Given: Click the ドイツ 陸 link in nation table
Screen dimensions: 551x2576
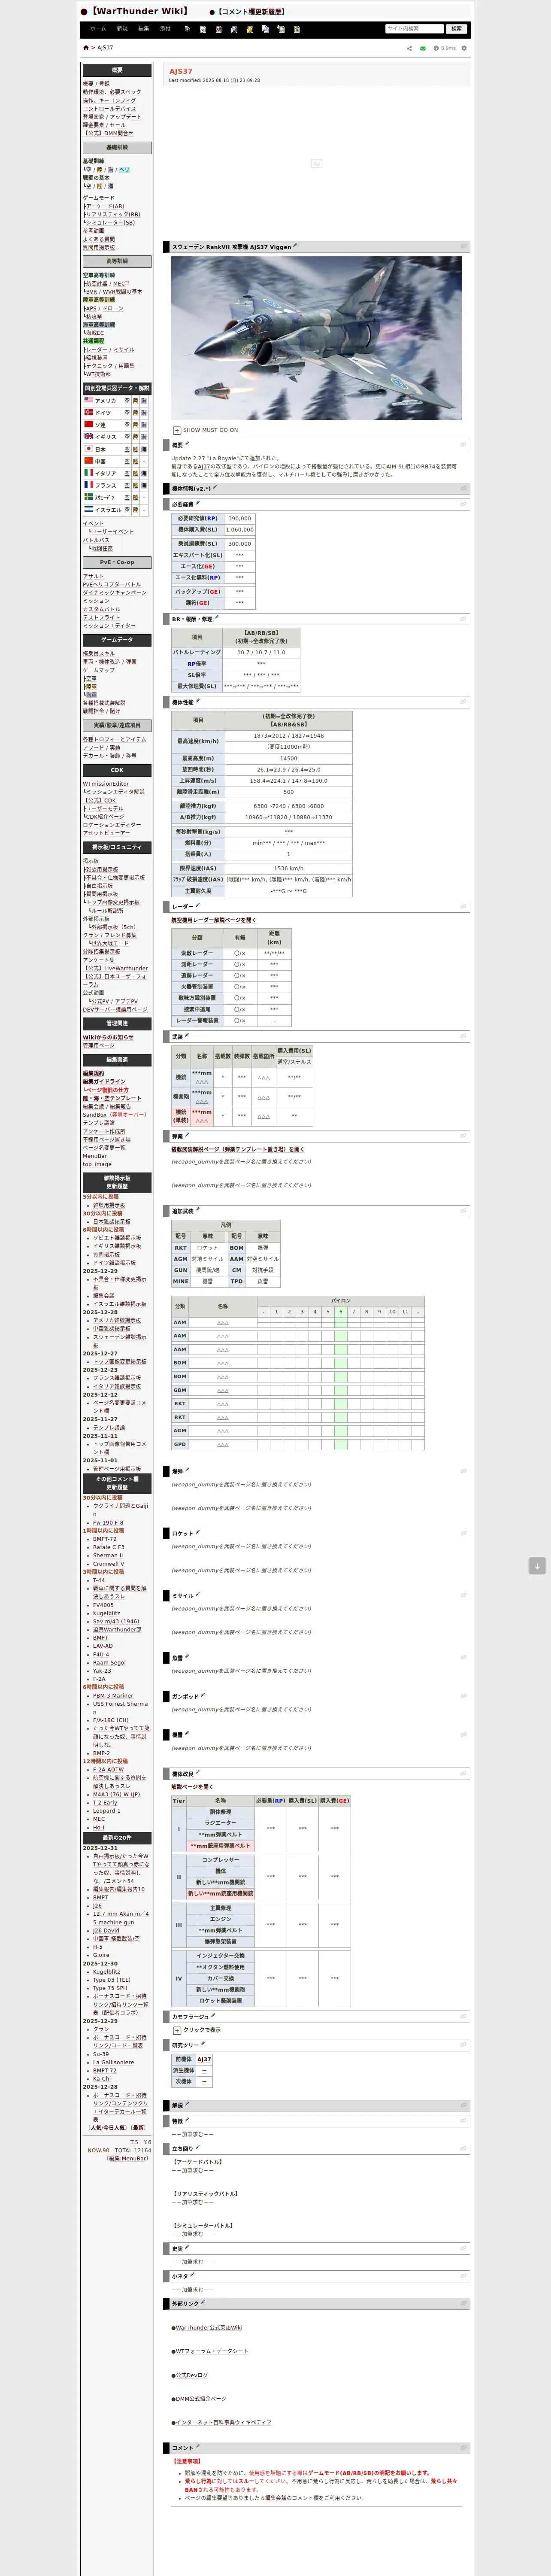Looking at the screenshot, I should tap(136, 412).
